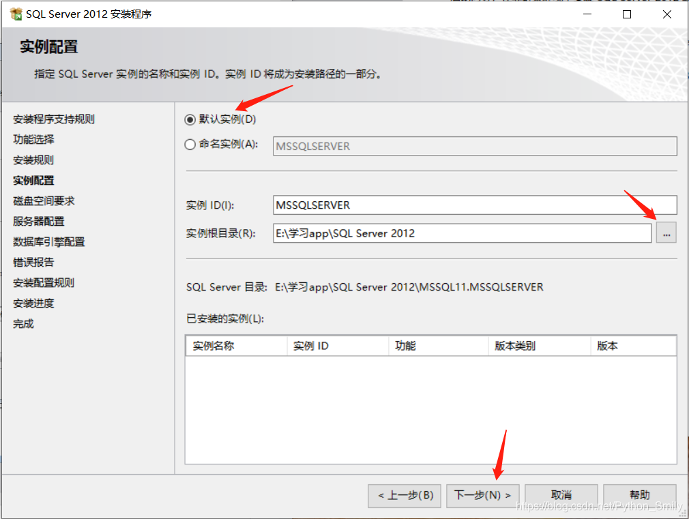The image size is (689, 519).
Task: Maximize the setup window
Action: [x=627, y=14]
